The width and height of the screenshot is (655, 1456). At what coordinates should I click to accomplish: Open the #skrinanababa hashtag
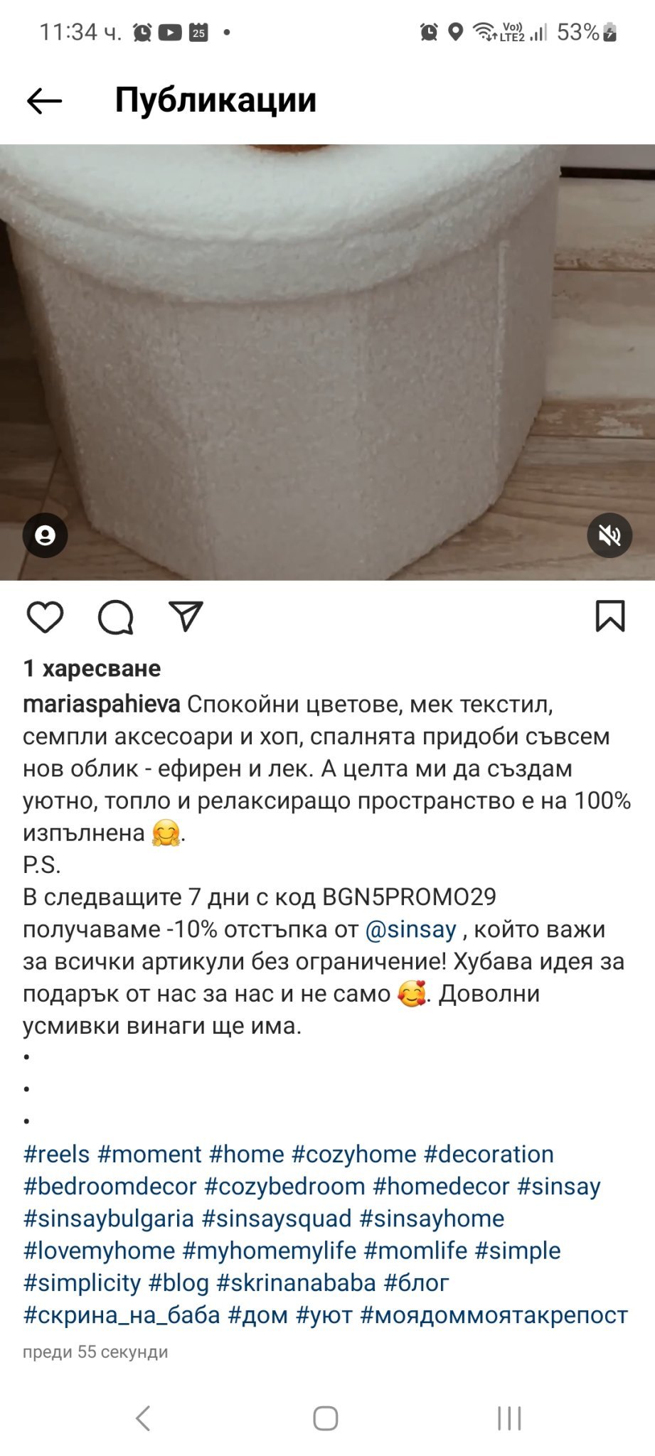296,1283
